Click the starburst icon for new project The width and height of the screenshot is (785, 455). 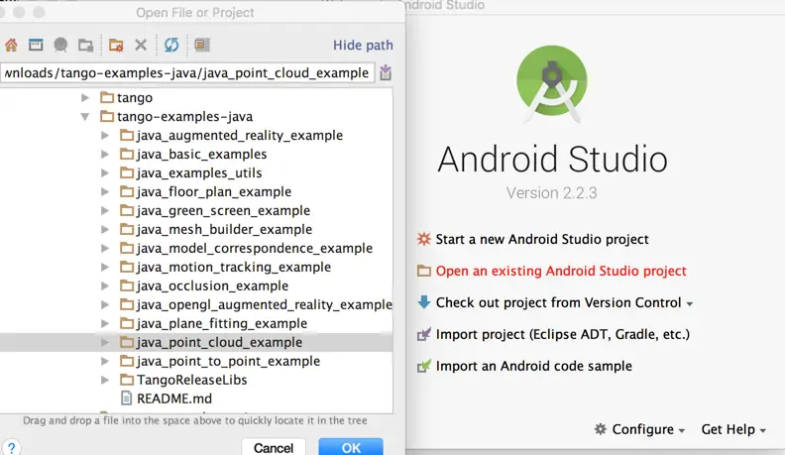(424, 239)
